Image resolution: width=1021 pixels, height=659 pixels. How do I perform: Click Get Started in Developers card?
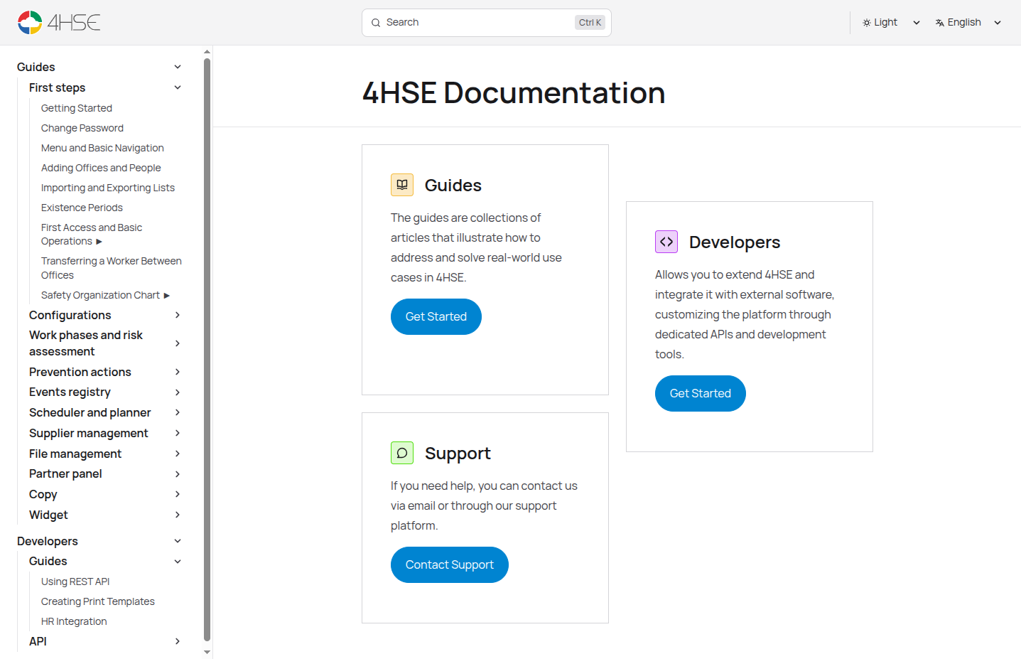[701, 393]
